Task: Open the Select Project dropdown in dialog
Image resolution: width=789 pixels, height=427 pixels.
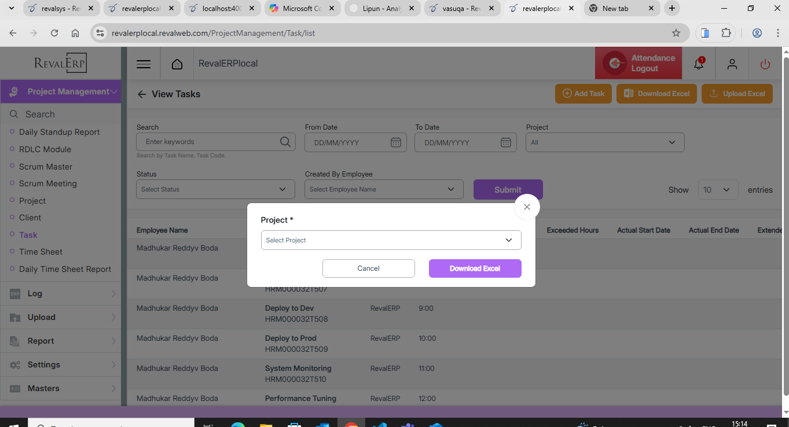Action: (391, 240)
